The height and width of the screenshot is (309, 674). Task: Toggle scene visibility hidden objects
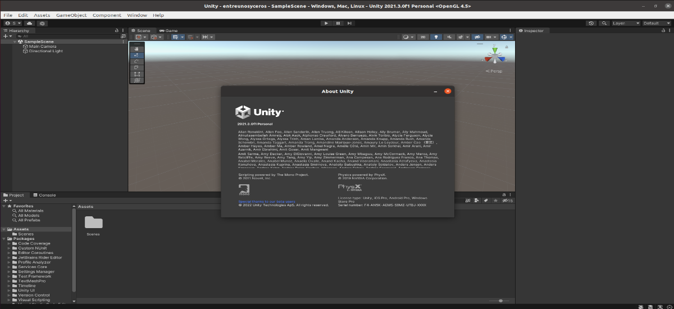click(477, 37)
